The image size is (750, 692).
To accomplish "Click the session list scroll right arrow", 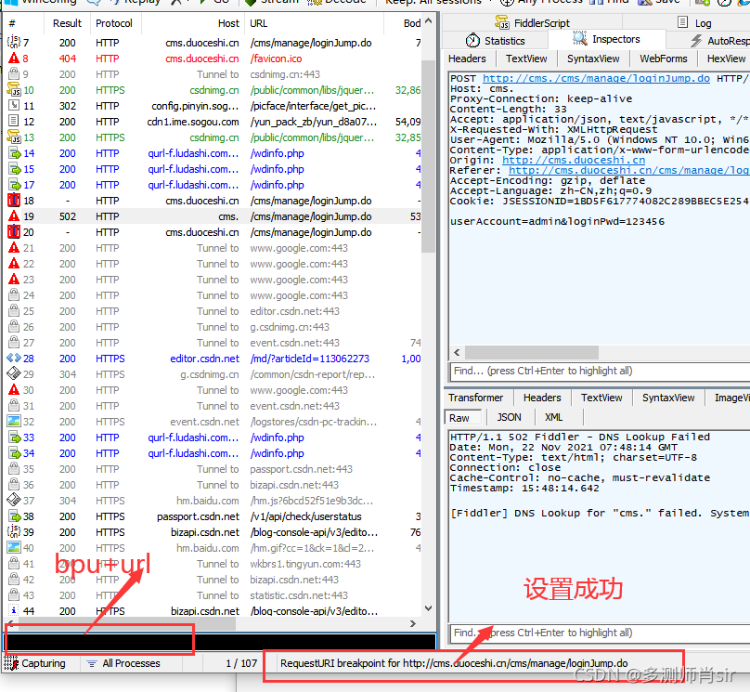I will click(413, 623).
